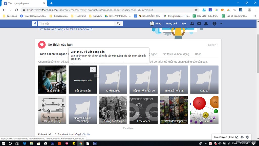Screen dimensions: 259x146
Task: Open Task View on the taskbar
Action: click(17, 143)
